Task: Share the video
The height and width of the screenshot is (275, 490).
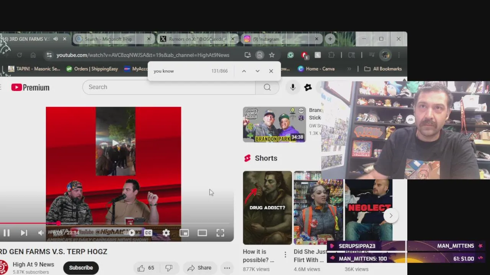Action: 199,268
